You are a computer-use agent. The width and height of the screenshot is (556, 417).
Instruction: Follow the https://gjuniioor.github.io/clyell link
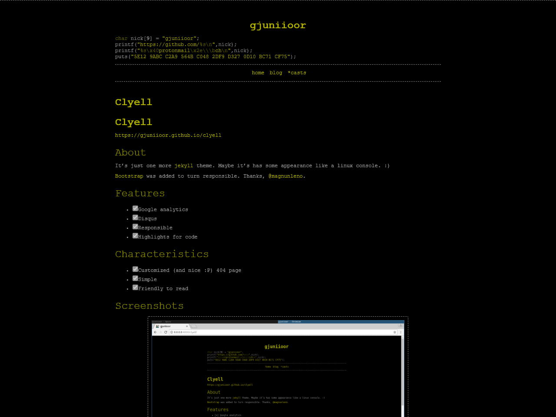pyautogui.click(x=168, y=135)
